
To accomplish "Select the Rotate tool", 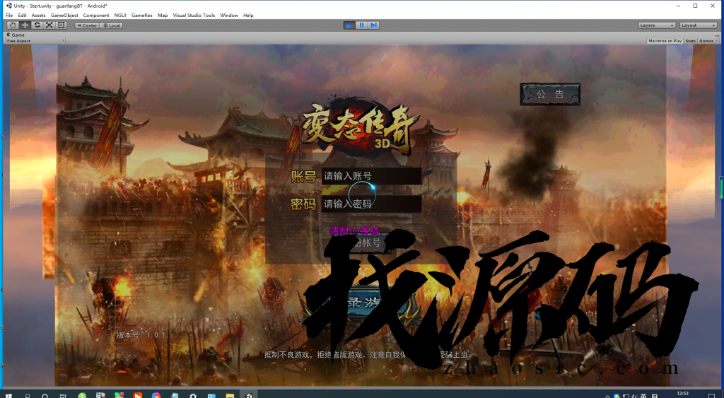I will (37, 25).
